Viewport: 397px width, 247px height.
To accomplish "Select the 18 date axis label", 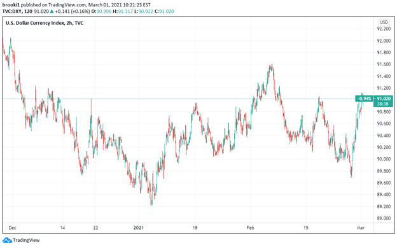I will point(195,228).
